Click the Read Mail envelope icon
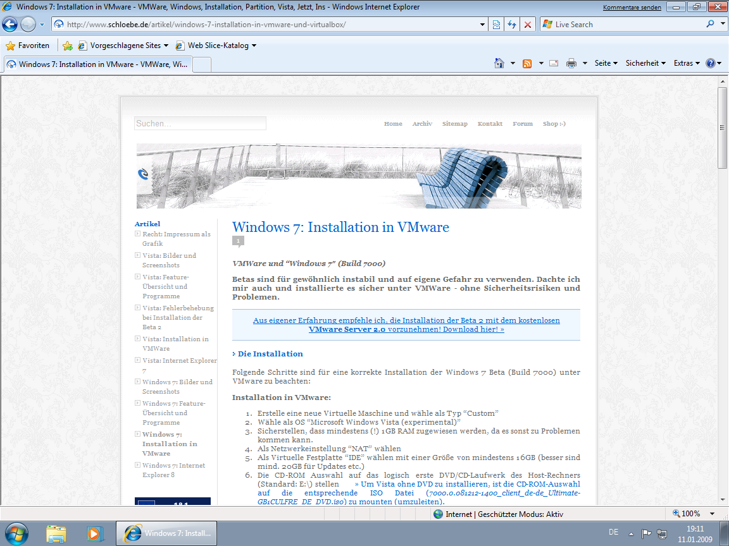Image resolution: width=729 pixels, height=546 pixels. (554, 63)
